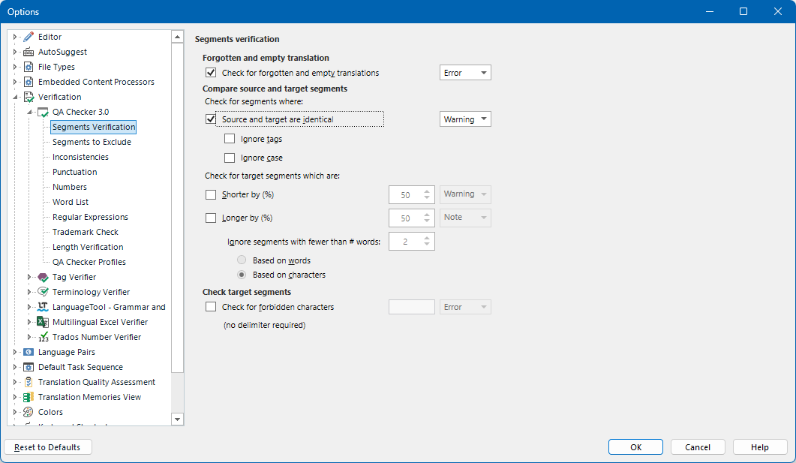Enable the Ignore tags option
This screenshot has width=796, height=463.
click(x=230, y=139)
